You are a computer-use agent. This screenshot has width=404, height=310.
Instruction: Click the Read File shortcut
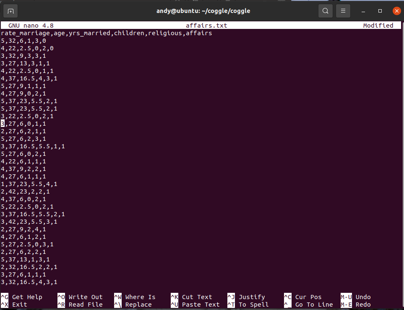(80, 305)
